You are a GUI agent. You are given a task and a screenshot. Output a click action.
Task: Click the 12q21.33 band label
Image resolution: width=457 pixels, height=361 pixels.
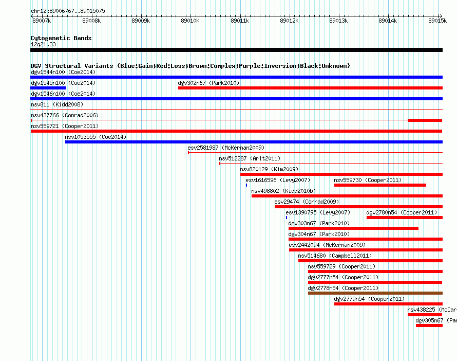[43, 44]
